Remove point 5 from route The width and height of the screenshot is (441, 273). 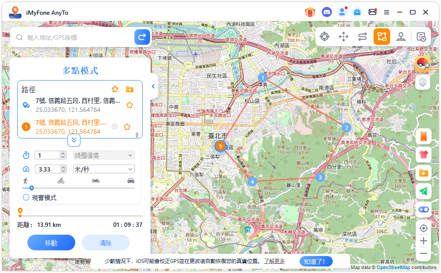[x=114, y=127]
